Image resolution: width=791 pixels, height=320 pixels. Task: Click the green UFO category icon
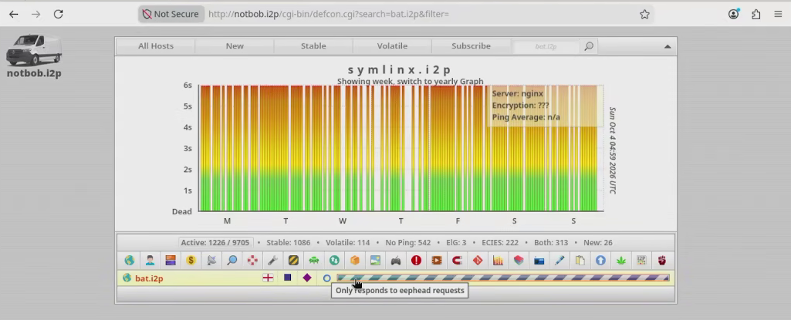[314, 261]
